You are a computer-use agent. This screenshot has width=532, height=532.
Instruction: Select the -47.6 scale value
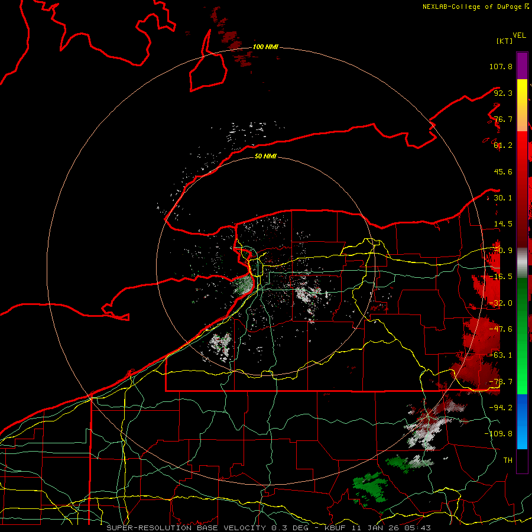point(501,329)
